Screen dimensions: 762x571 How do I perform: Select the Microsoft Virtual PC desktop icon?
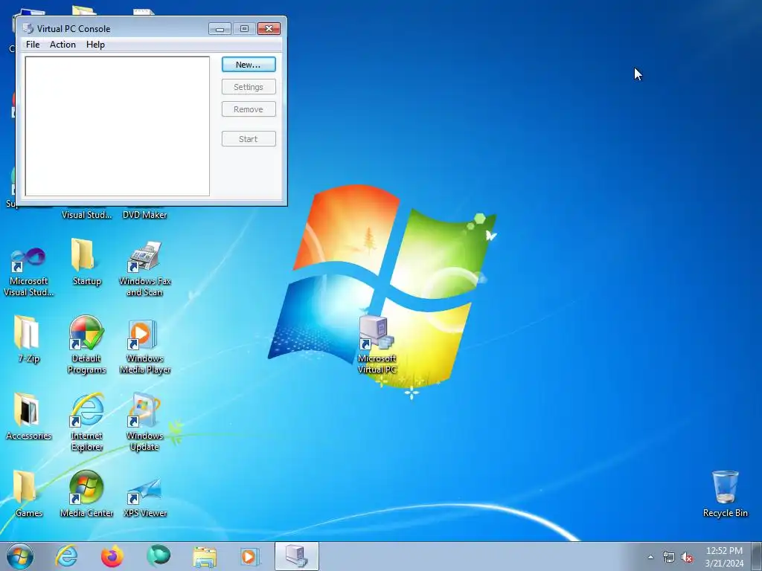point(377,344)
